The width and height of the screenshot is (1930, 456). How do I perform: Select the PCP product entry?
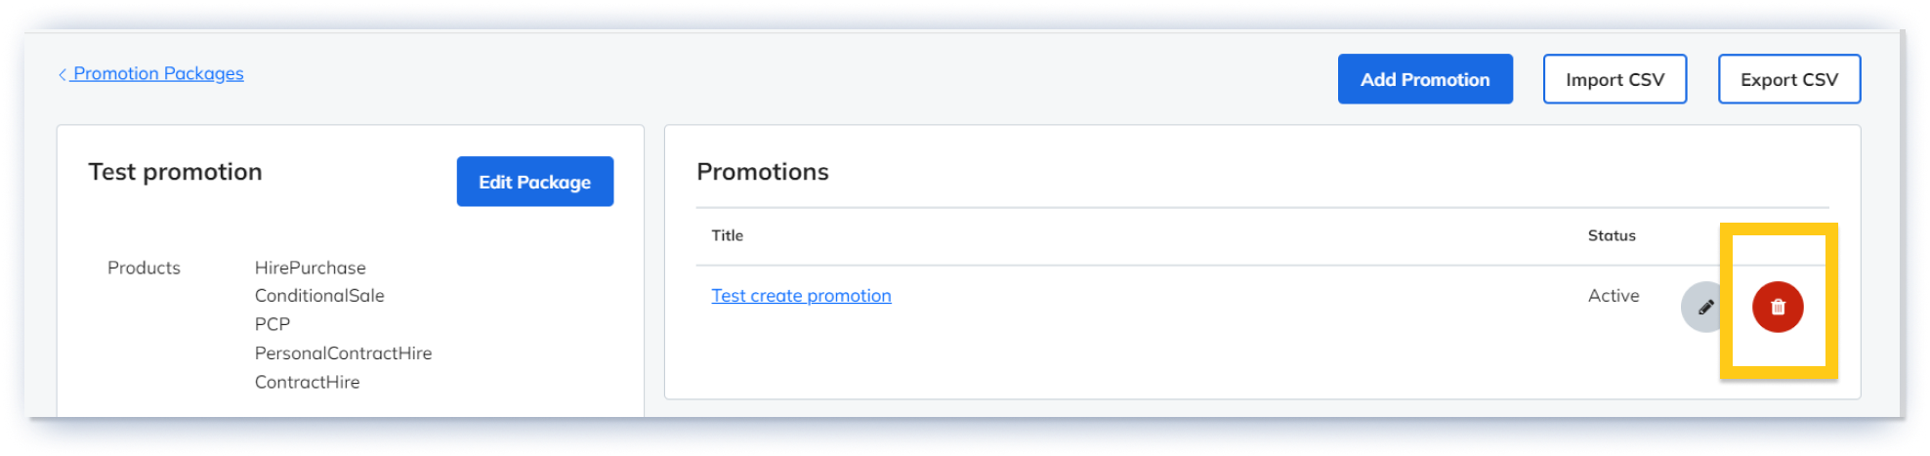click(x=273, y=324)
